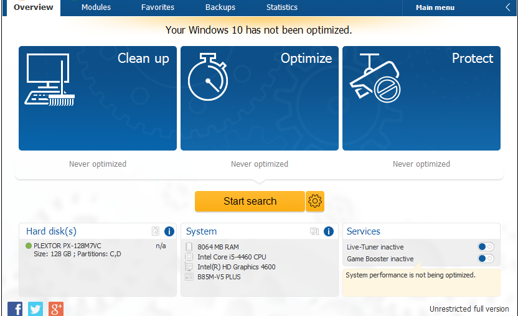The image size is (518, 316).
Task: Open the Optimize tile
Action: pos(260,98)
